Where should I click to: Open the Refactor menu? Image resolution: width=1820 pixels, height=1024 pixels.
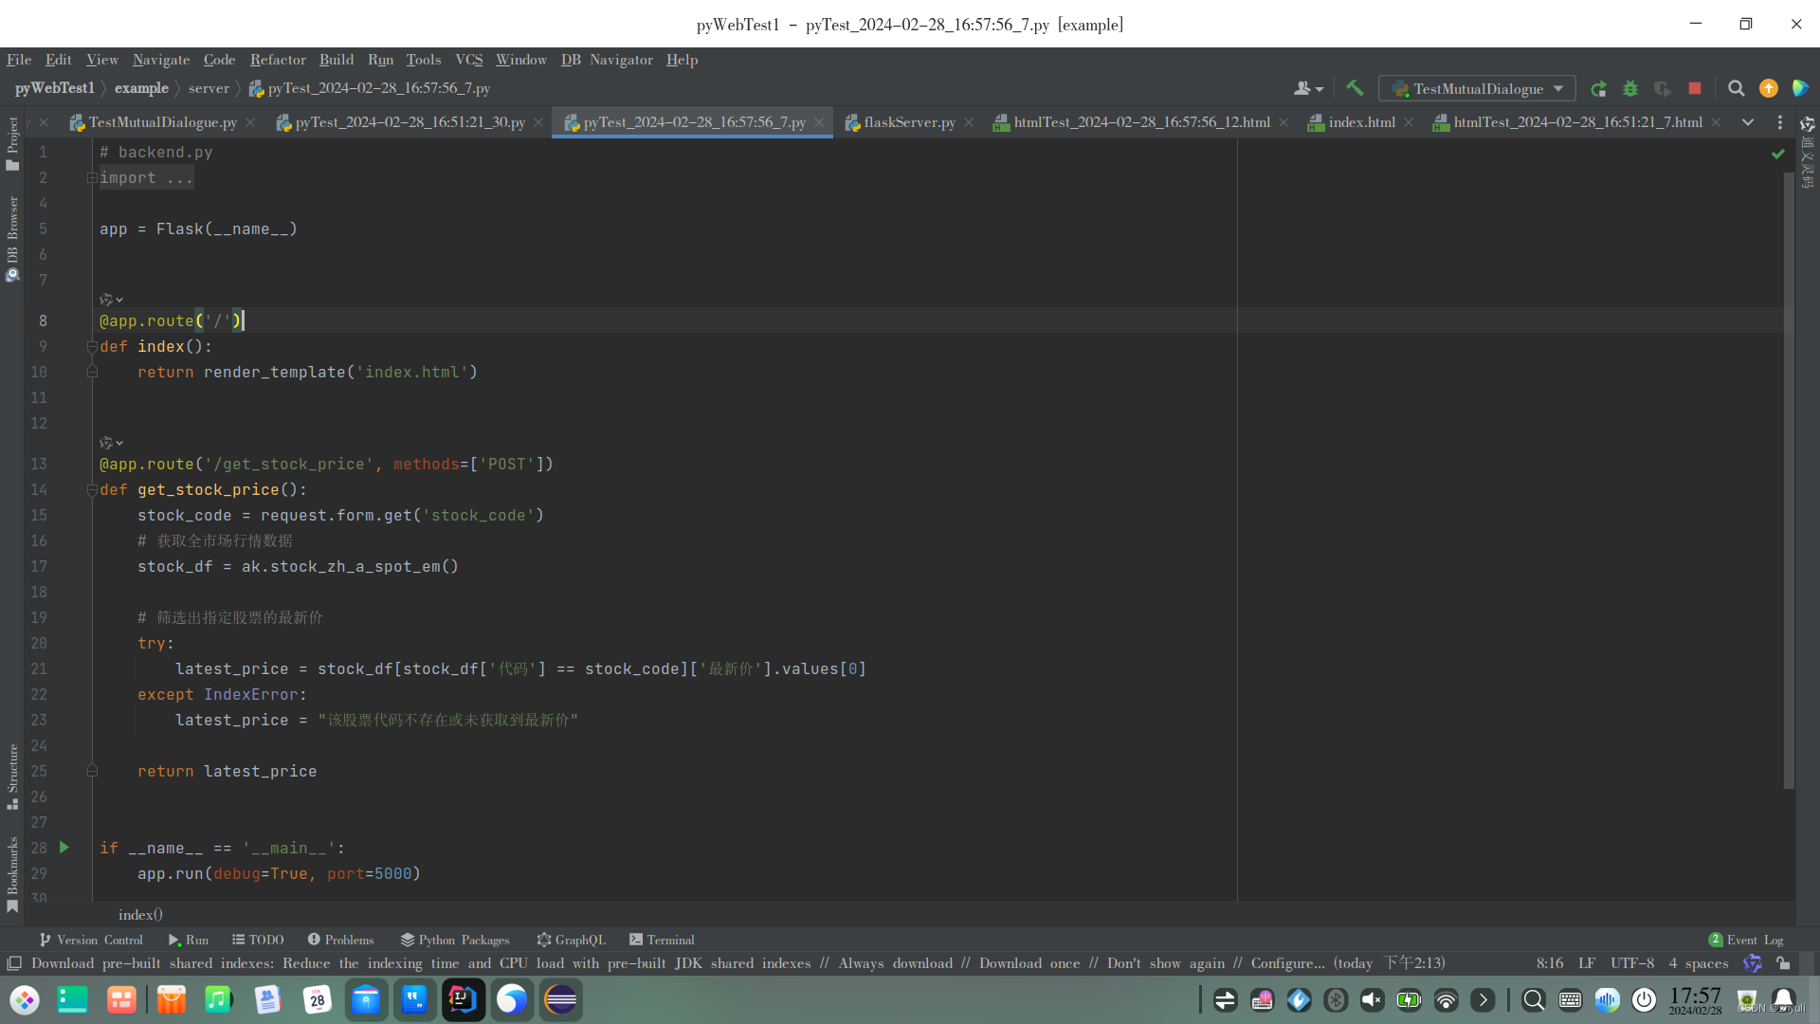(278, 60)
